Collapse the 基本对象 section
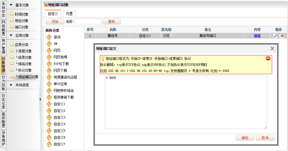This screenshot has height=151, width=288. [11, 5]
